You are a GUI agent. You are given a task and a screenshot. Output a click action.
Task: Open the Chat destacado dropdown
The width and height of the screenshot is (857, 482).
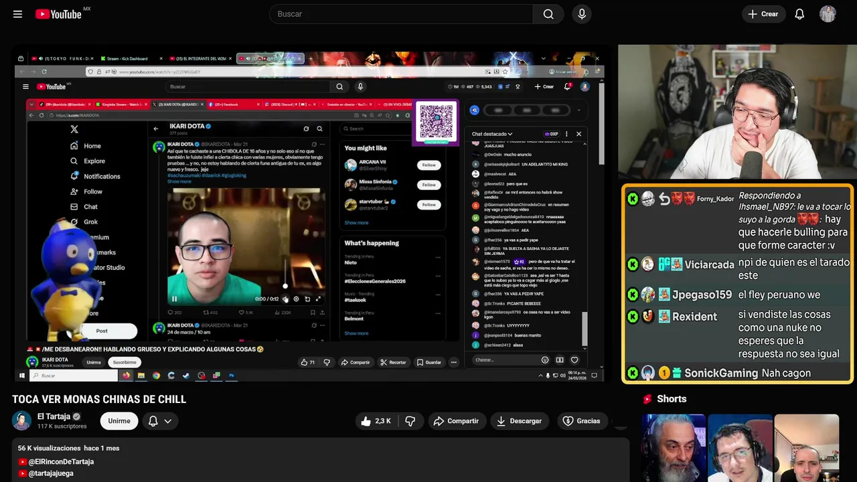point(492,134)
